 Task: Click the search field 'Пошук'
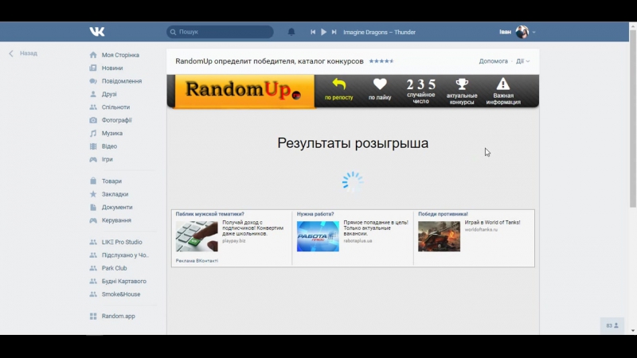[221, 32]
